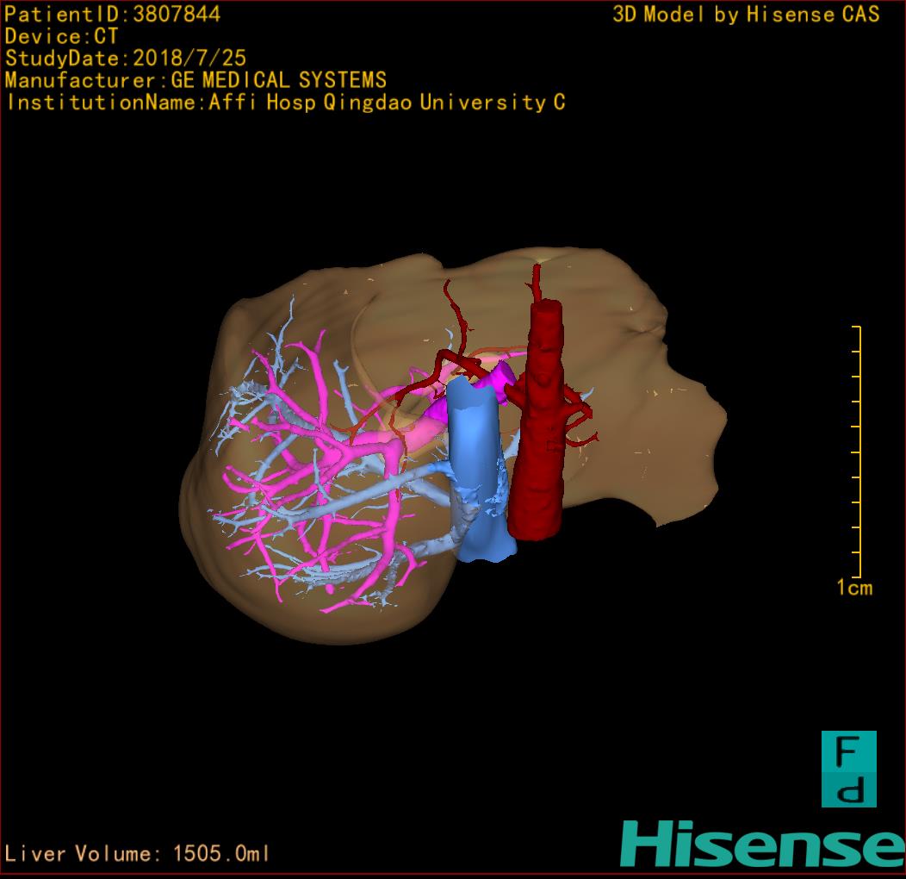The width and height of the screenshot is (906, 879).
Task: Click the 1cm scale label
Action: tap(854, 589)
